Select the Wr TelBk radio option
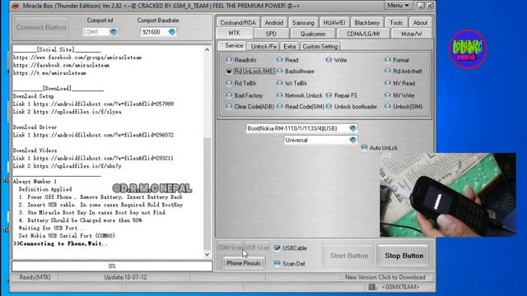This screenshot has height=296, width=527. point(280,83)
